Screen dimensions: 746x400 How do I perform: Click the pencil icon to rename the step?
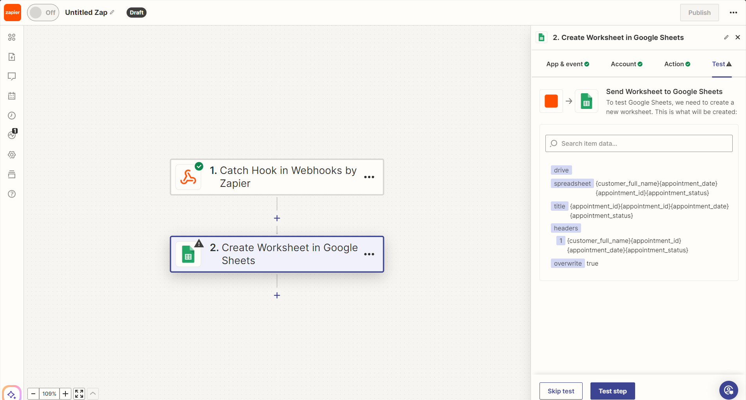coord(726,37)
